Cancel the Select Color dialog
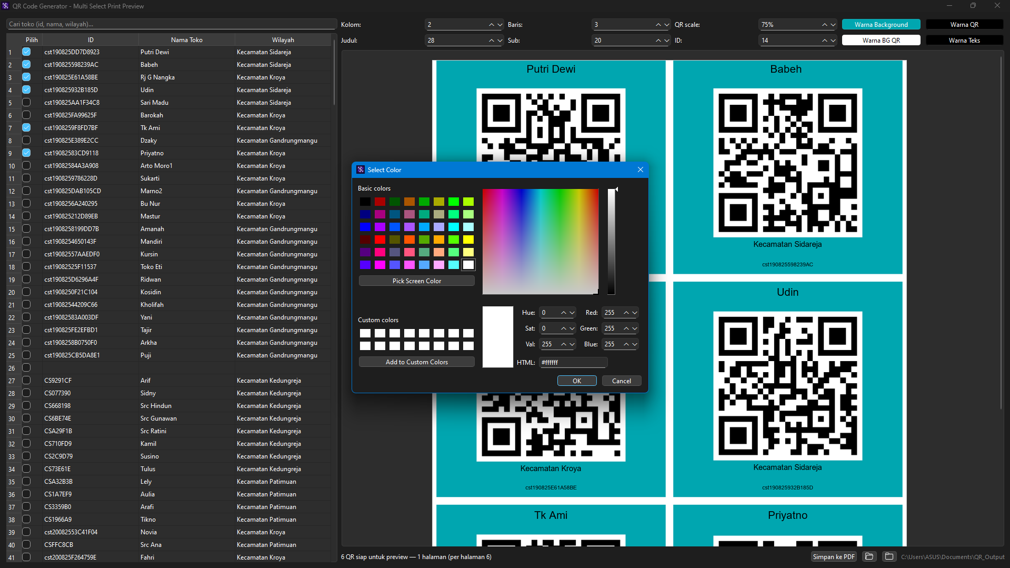This screenshot has width=1010, height=568. (x=622, y=380)
